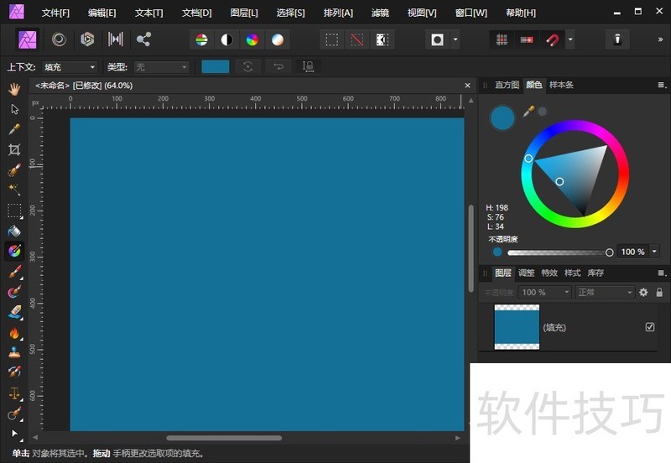Click the blue fill color swatch in context bar
The width and height of the screenshot is (671, 463).
pos(216,67)
